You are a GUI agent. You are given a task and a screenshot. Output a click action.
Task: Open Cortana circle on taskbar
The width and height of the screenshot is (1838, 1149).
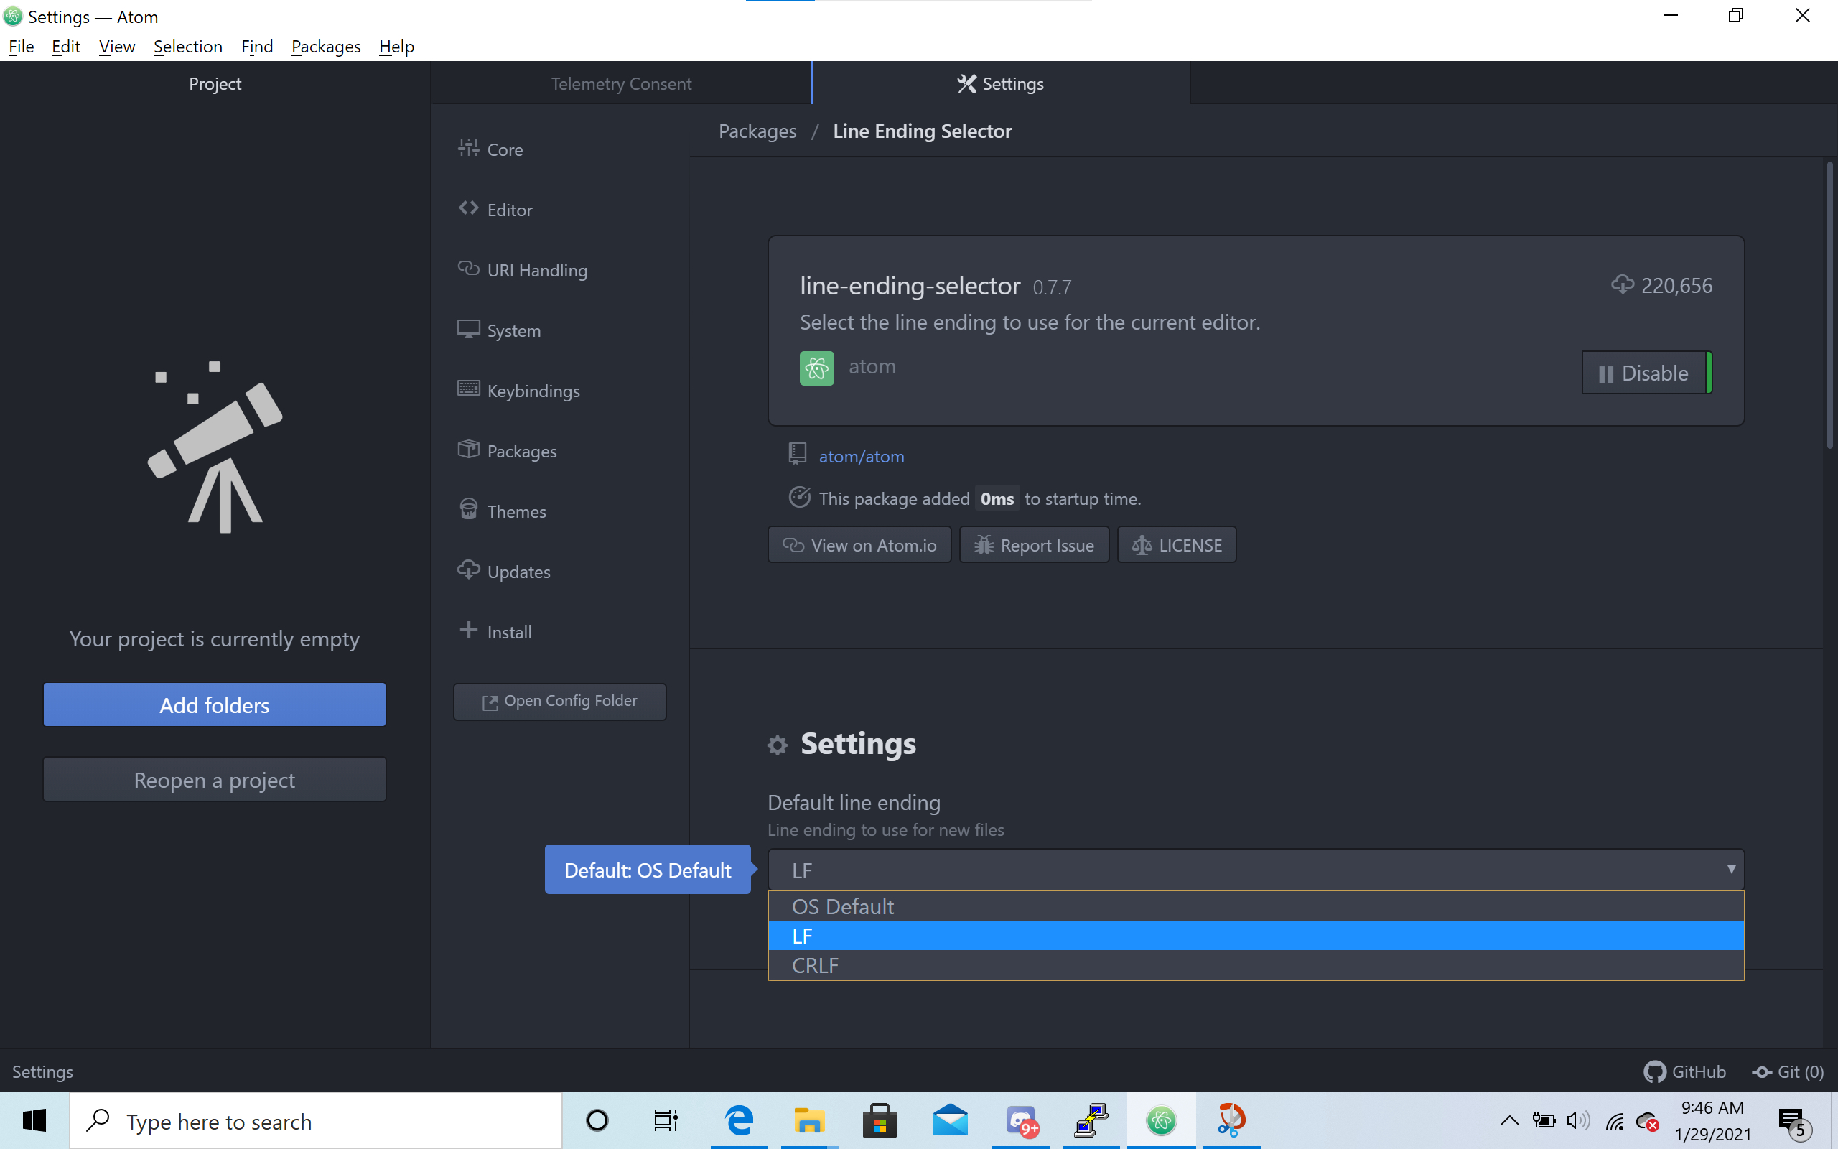pyautogui.click(x=598, y=1121)
